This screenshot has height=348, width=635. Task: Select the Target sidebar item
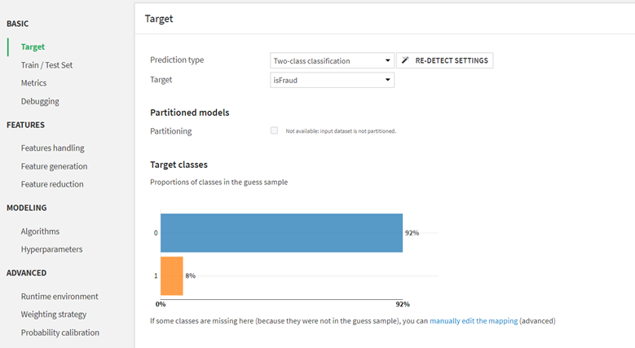tap(33, 47)
